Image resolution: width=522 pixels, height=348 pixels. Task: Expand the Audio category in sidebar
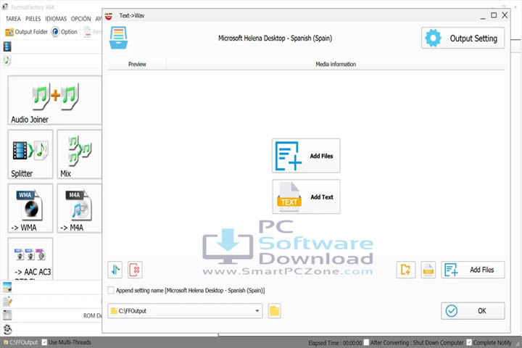(7, 60)
